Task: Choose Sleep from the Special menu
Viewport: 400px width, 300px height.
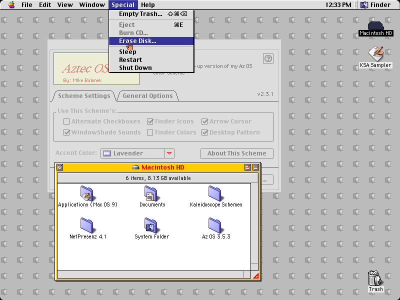Action: click(151, 52)
